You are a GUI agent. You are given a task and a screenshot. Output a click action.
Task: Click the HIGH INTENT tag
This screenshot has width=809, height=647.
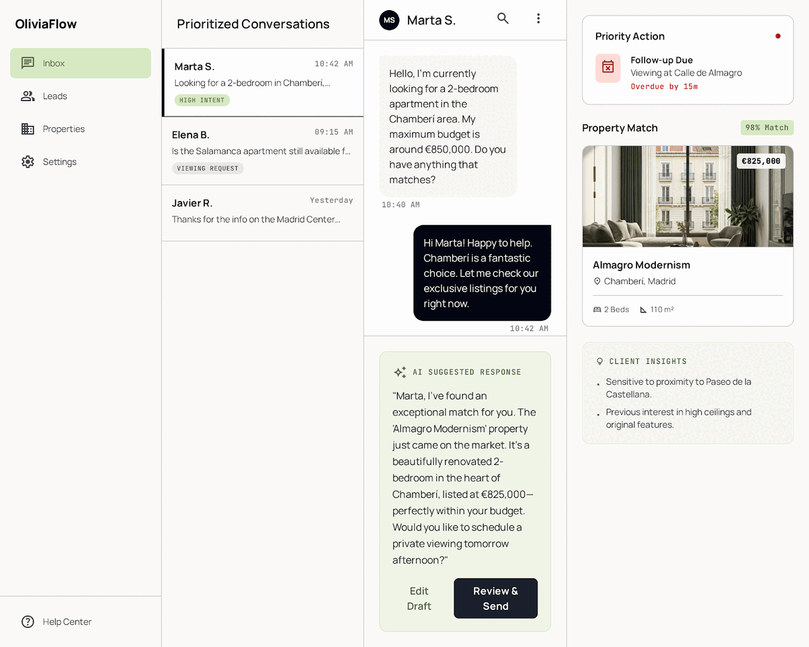pos(202,100)
